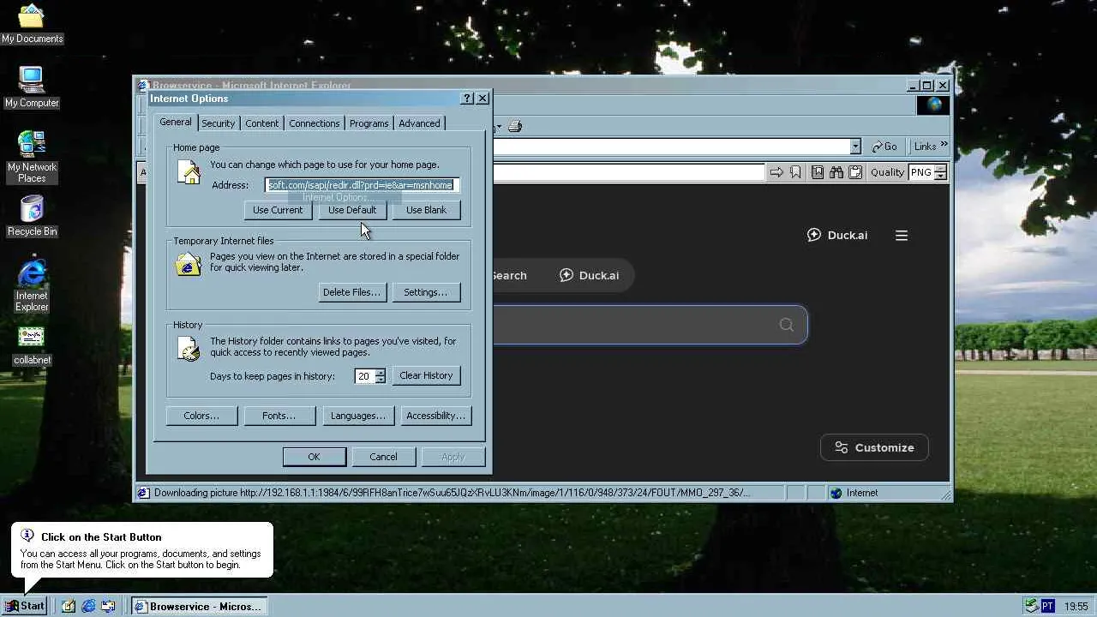Click the Browservice URL field

tap(628, 172)
